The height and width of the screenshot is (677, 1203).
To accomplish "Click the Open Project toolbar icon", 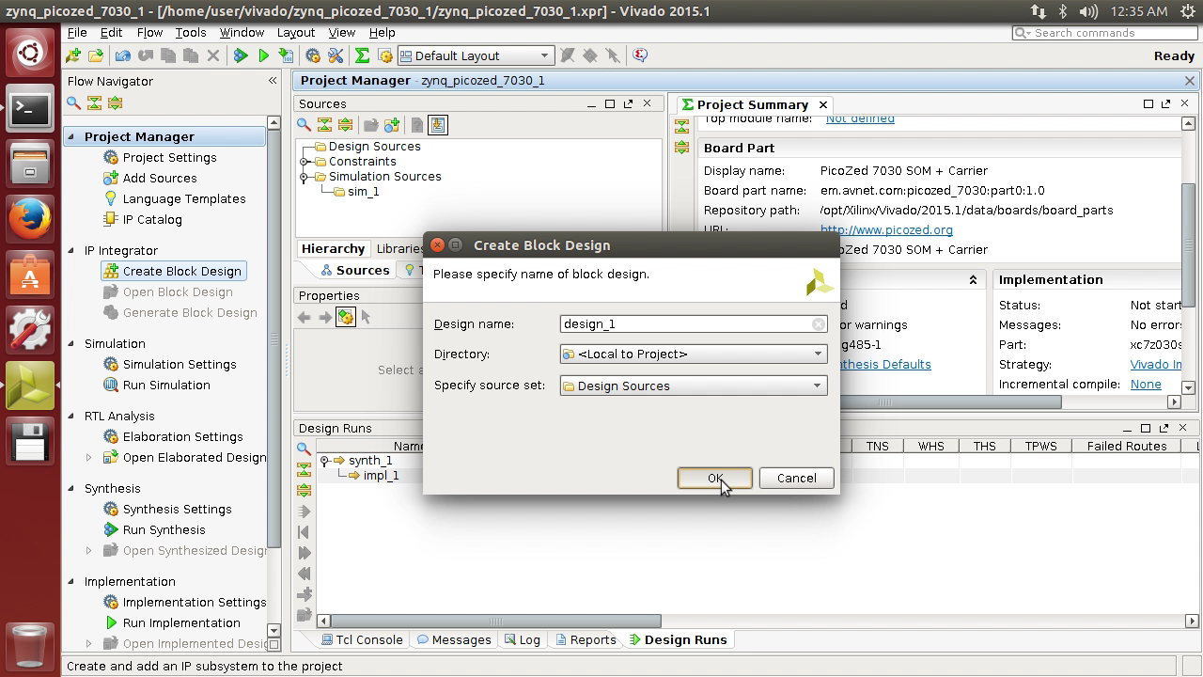I will pyautogui.click(x=96, y=55).
